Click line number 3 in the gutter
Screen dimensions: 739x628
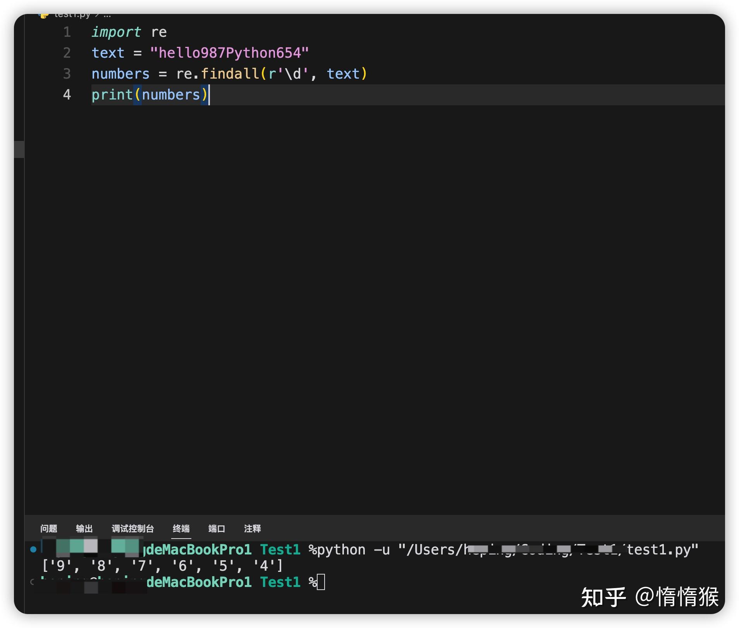[67, 74]
